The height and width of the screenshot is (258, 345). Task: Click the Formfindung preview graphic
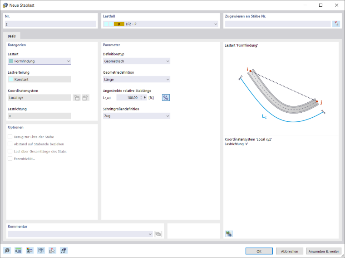click(x=281, y=96)
